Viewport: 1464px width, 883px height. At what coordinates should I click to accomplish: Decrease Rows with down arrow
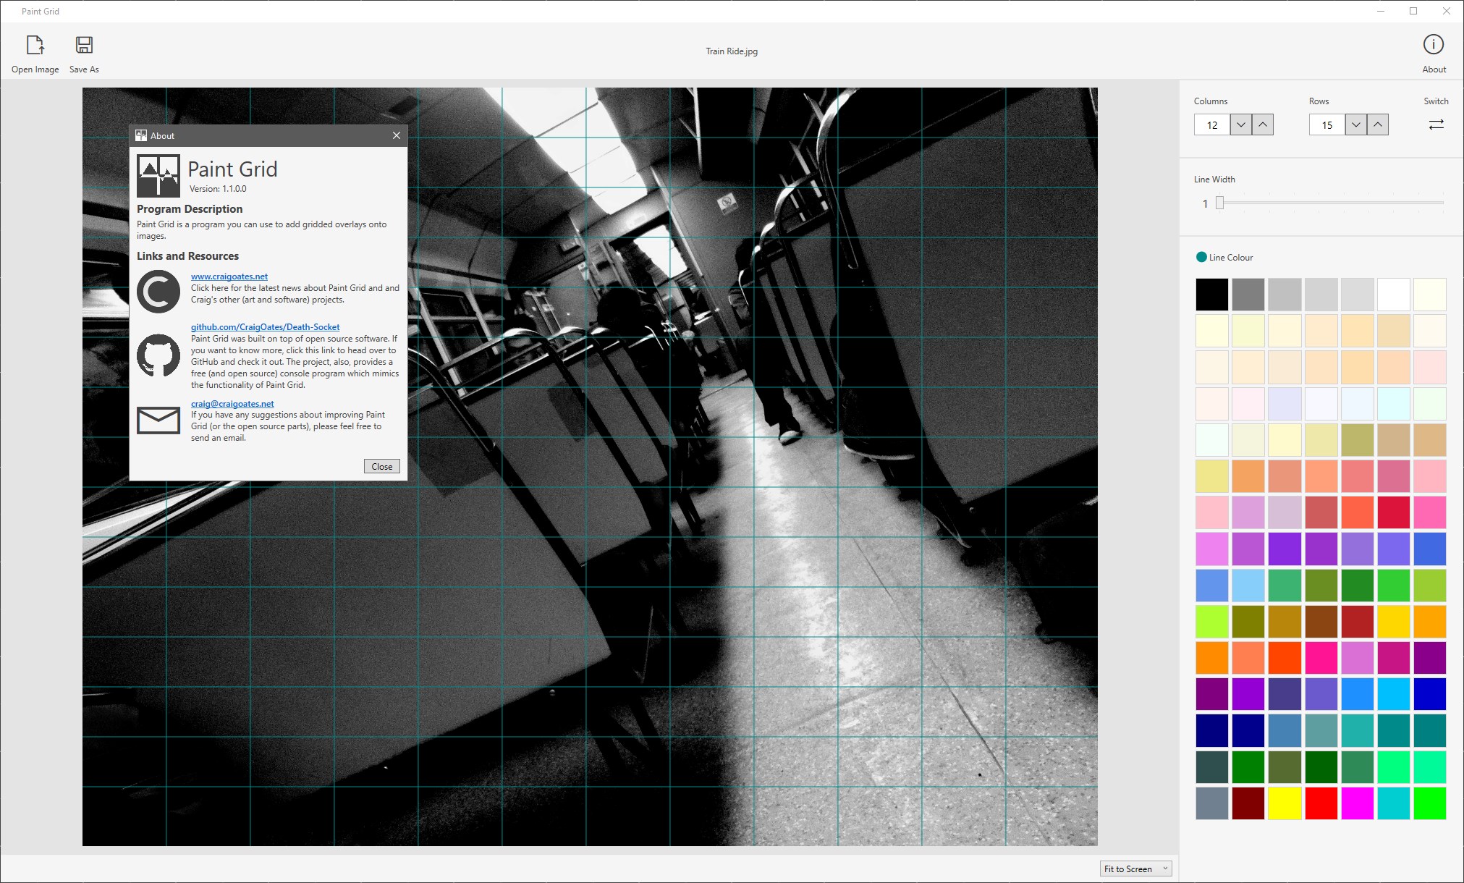coord(1355,124)
